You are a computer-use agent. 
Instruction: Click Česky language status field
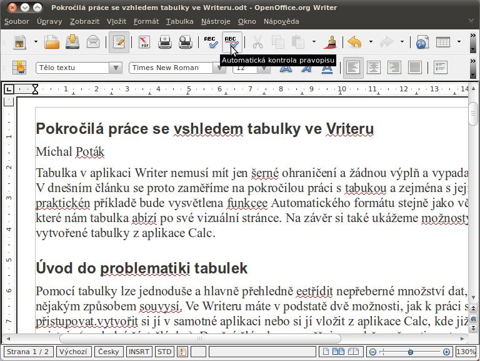click(109, 352)
